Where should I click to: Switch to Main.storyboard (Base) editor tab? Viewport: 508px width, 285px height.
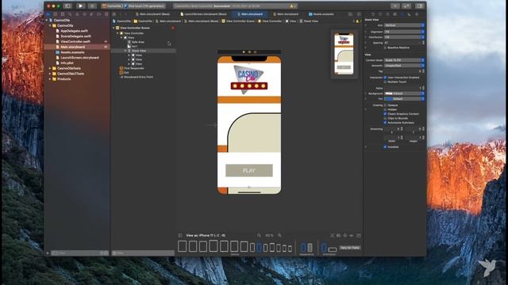click(152, 14)
